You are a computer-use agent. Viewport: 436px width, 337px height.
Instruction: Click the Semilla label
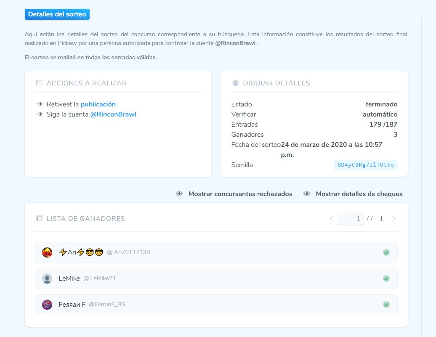pos(242,165)
